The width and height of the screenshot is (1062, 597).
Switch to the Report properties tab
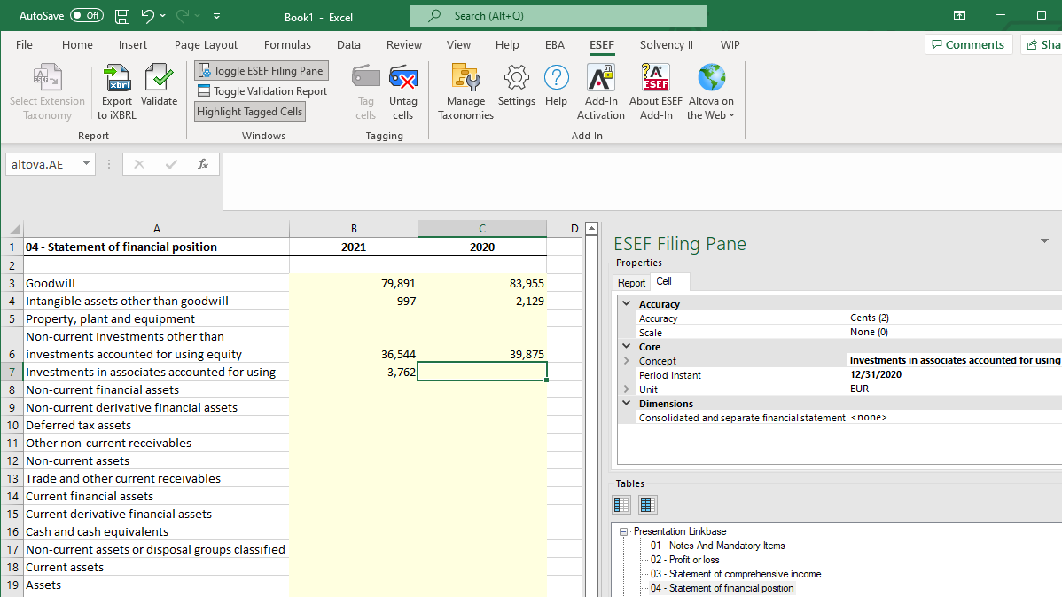point(631,283)
